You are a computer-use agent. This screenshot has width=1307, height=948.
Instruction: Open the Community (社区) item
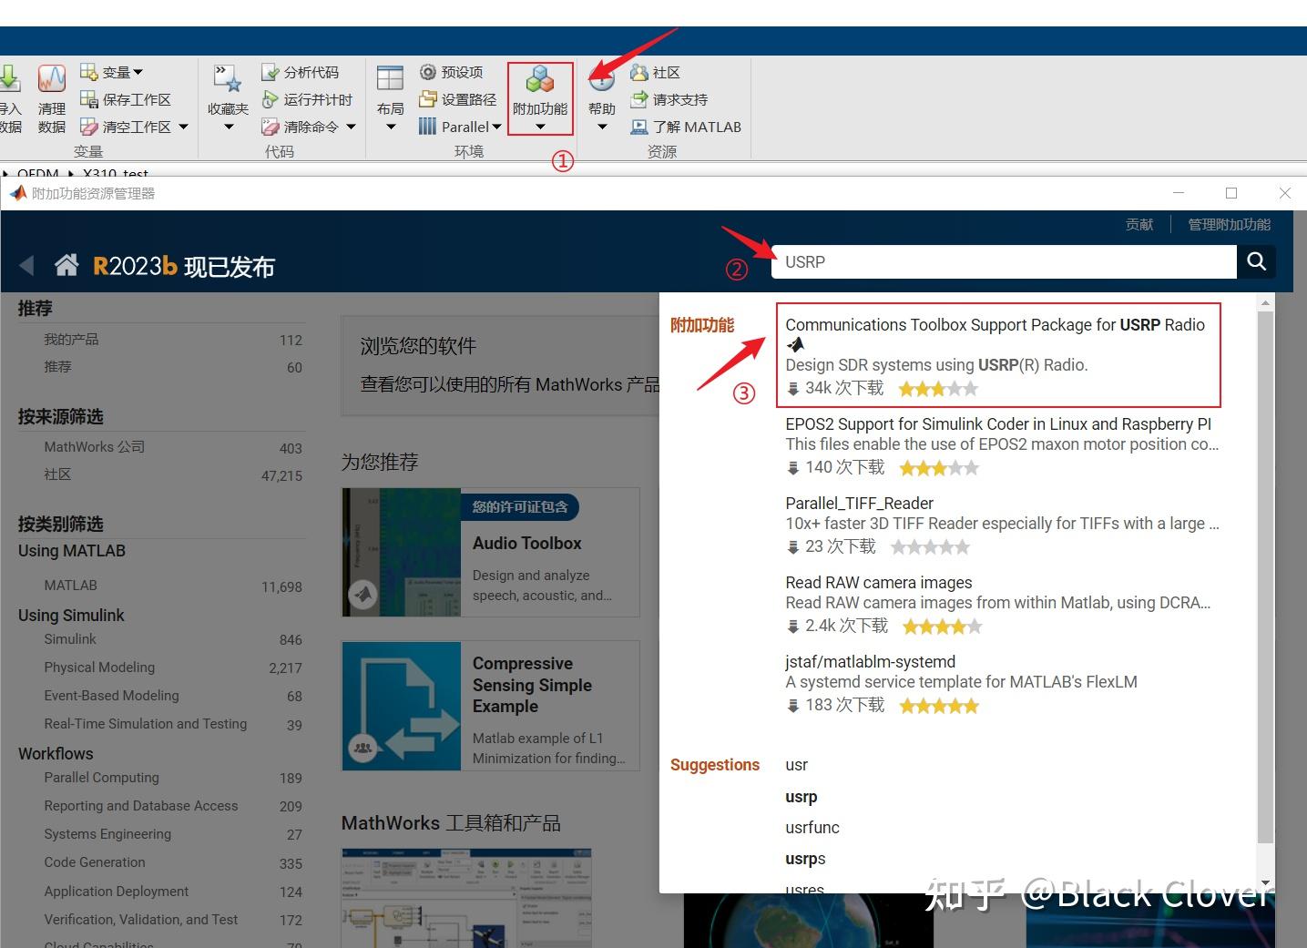point(655,72)
